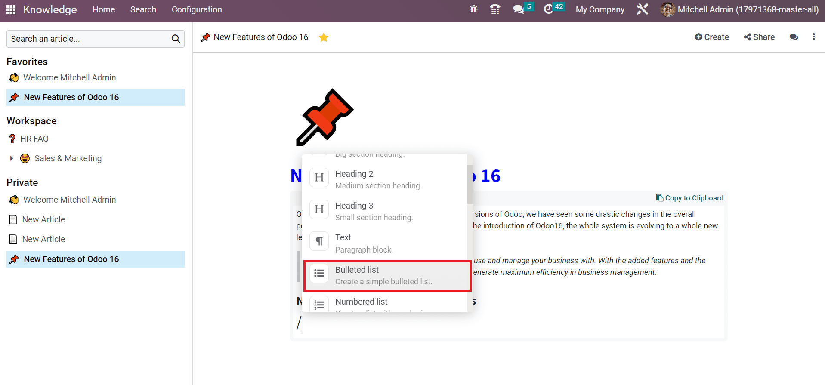Click the waving hand icon under Private
825x385 pixels.
click(x=14, y=200)
